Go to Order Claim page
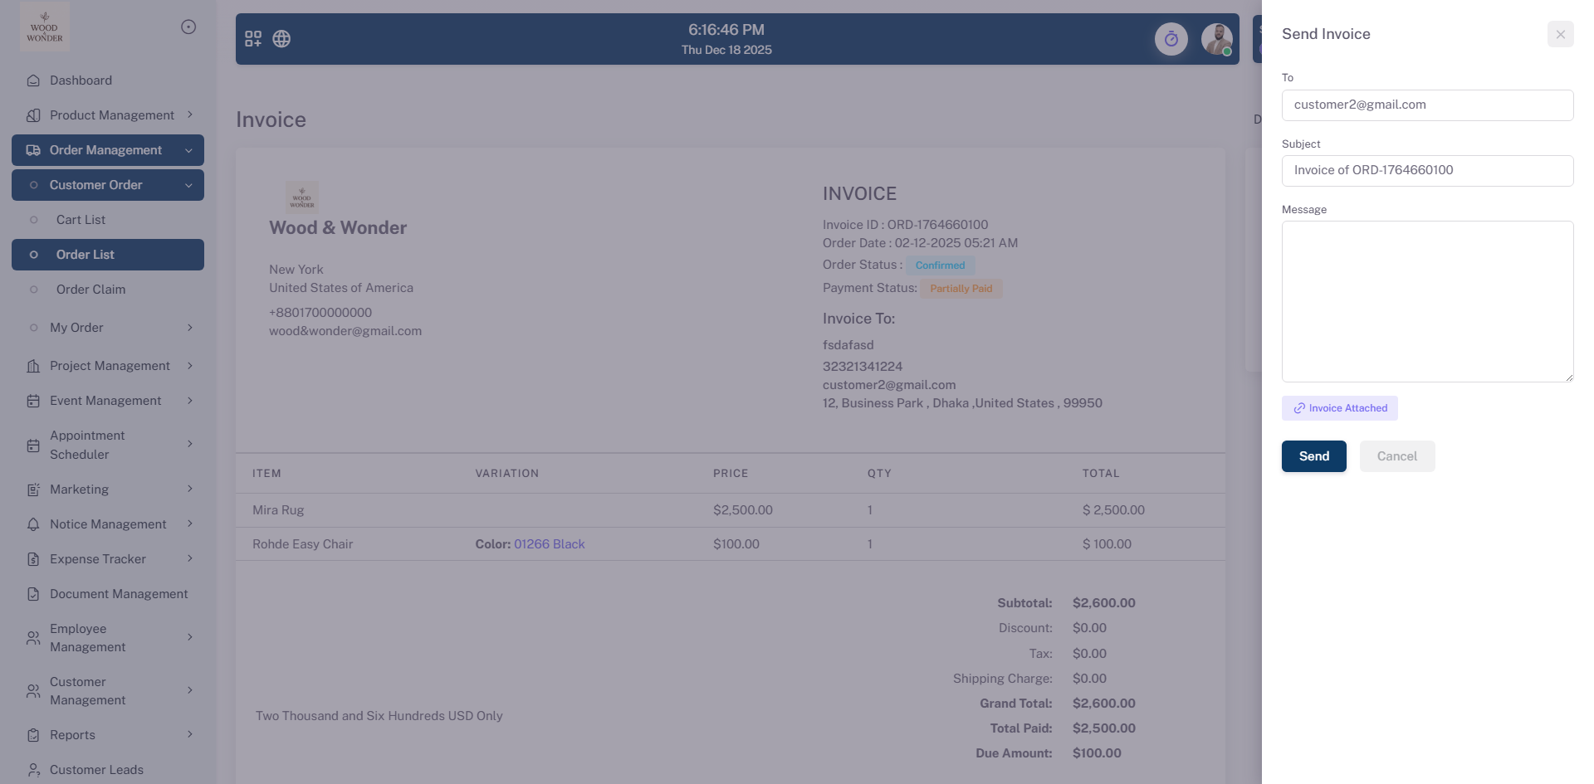Viewport: 1594px width, 784px height. point(90,290)
